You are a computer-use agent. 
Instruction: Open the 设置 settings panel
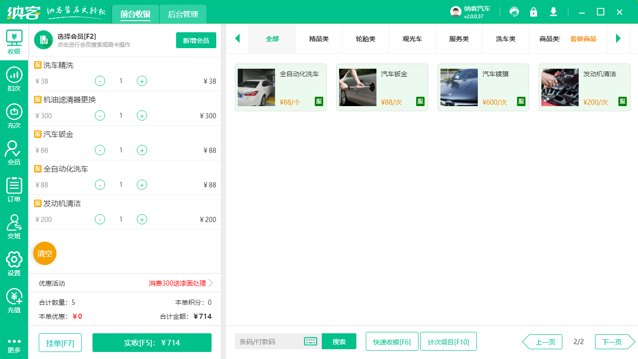tap(14, 263)
